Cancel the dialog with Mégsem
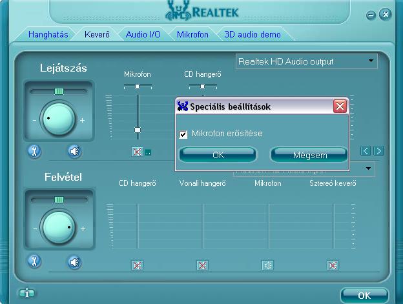The image size is (403, 304). pyautogui.click(x=310, y=155)
